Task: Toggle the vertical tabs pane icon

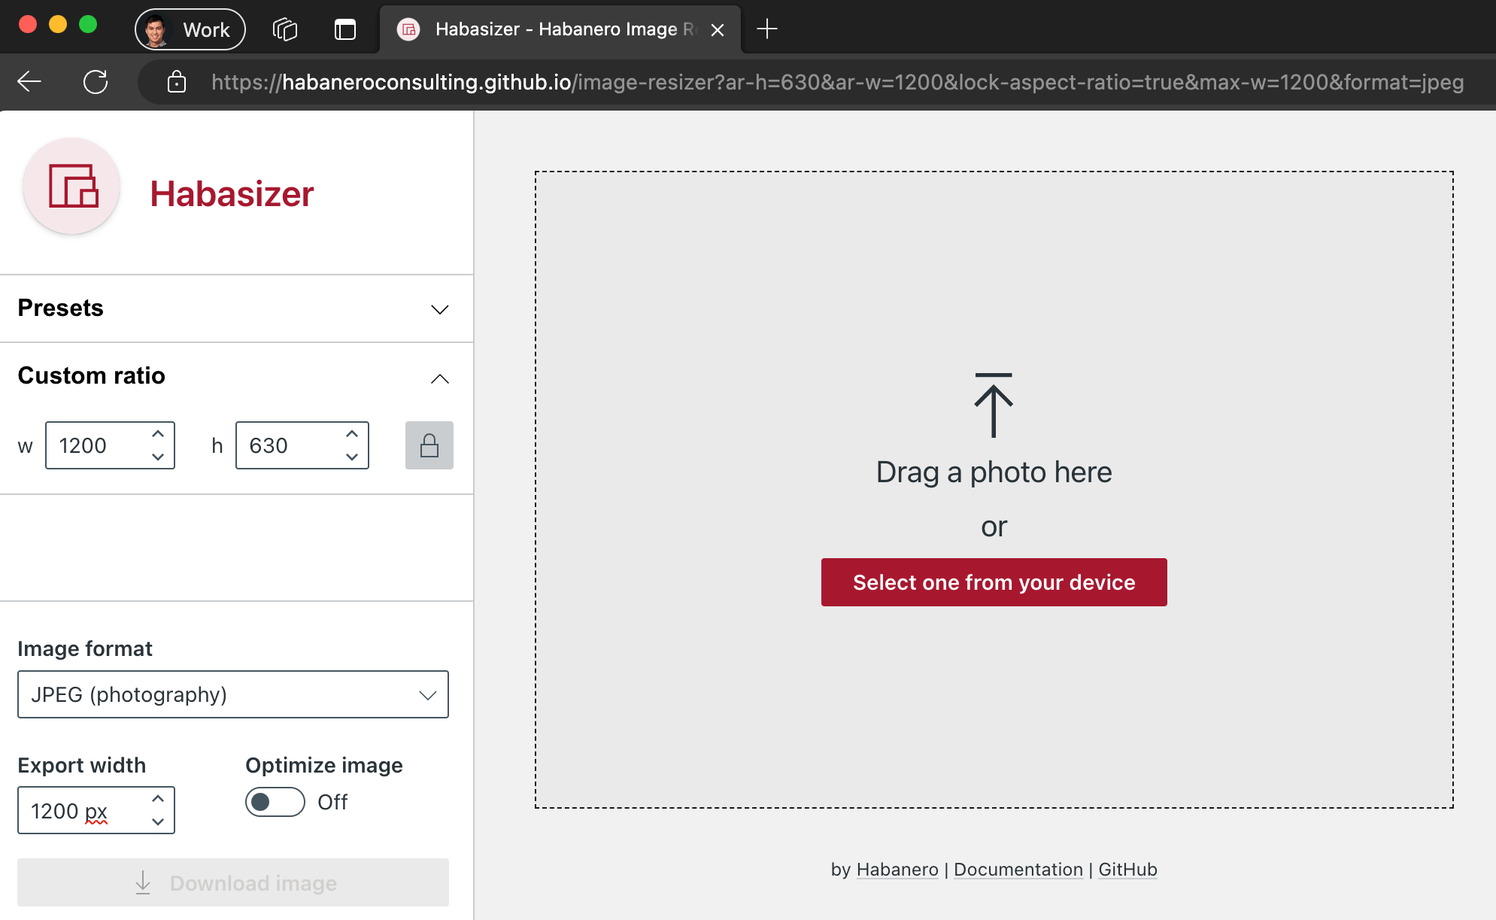Action: (344, 29)
